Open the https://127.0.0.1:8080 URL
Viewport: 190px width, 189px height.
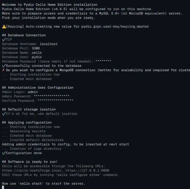[88, 171]
